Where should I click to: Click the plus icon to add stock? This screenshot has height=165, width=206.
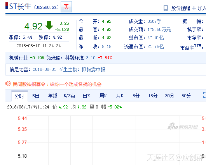pos(194,8)
